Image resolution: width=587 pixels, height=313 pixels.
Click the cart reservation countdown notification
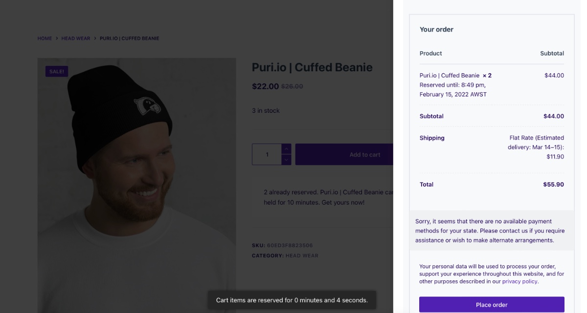tap(293, 300)
